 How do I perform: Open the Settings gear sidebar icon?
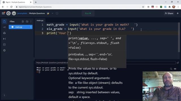coord(5,50)
